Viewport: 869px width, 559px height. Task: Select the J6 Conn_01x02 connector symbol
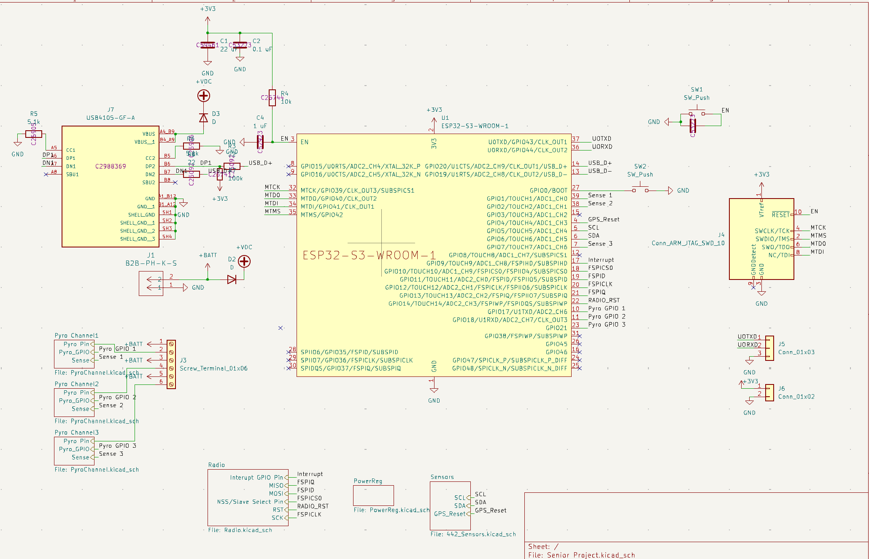tap(770, 392)
